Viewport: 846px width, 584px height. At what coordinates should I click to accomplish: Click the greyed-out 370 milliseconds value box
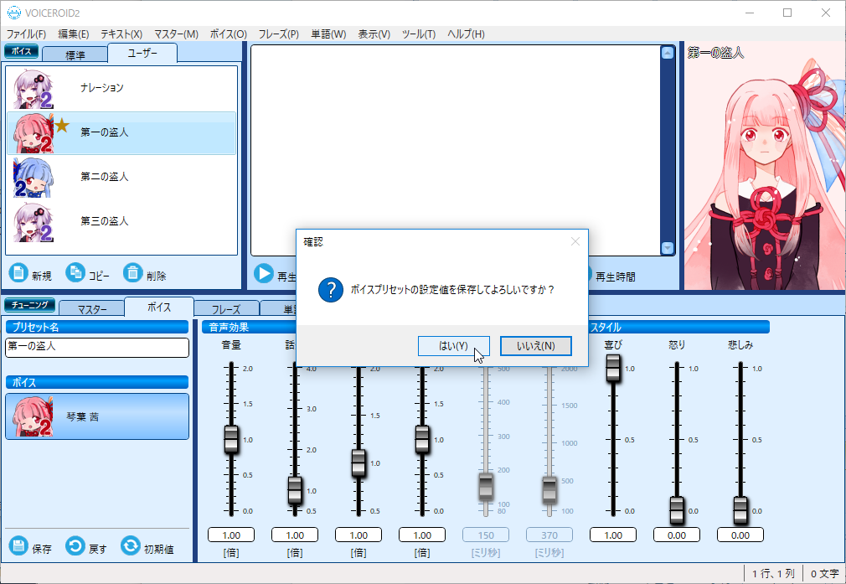click(x=549, y=535)
